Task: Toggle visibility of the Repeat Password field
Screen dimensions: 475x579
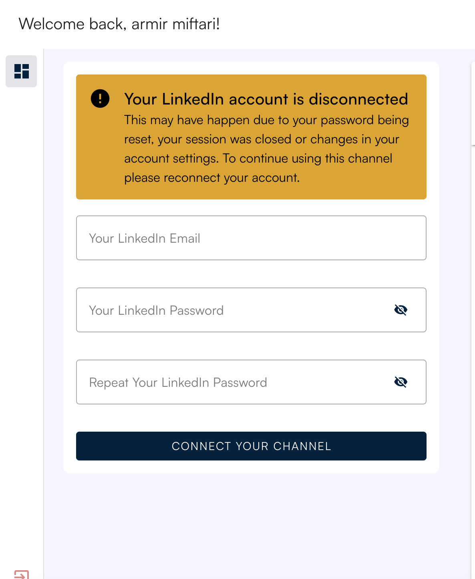Action: click(x=401, y=382)
